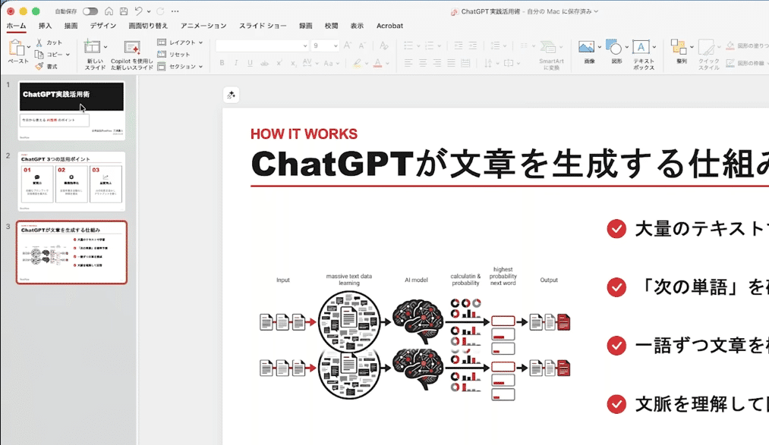This screenshot has height=445, width=769.
Task: Click the Format Painter (書式) brush icon
Action: 39,66
